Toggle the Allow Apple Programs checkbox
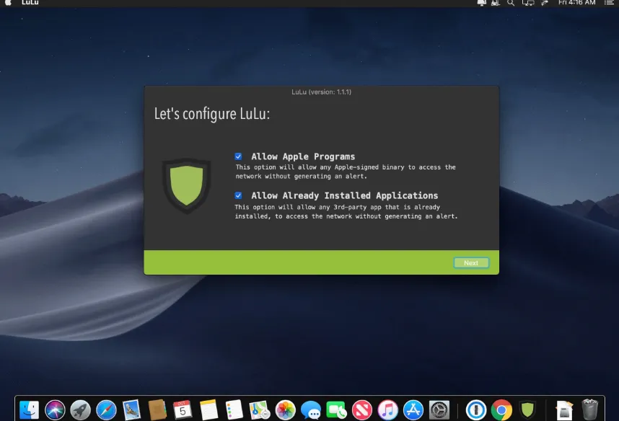Screen dimensions: 619x421 [239, 156]
